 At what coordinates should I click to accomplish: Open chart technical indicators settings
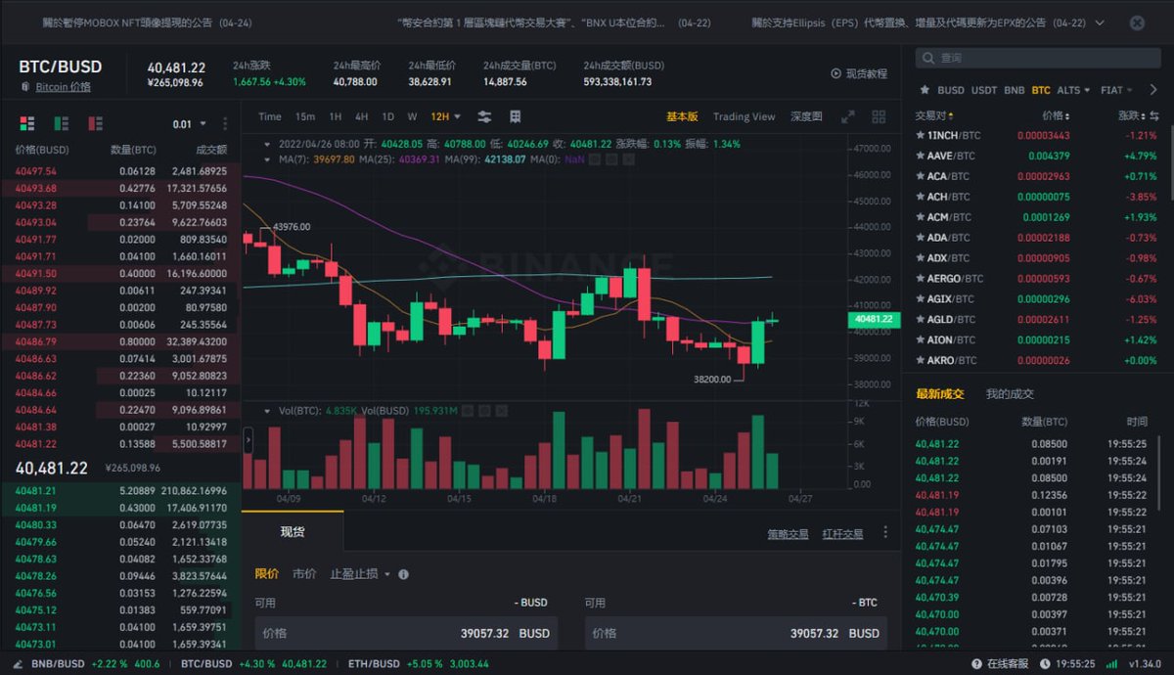pos(484,116)
